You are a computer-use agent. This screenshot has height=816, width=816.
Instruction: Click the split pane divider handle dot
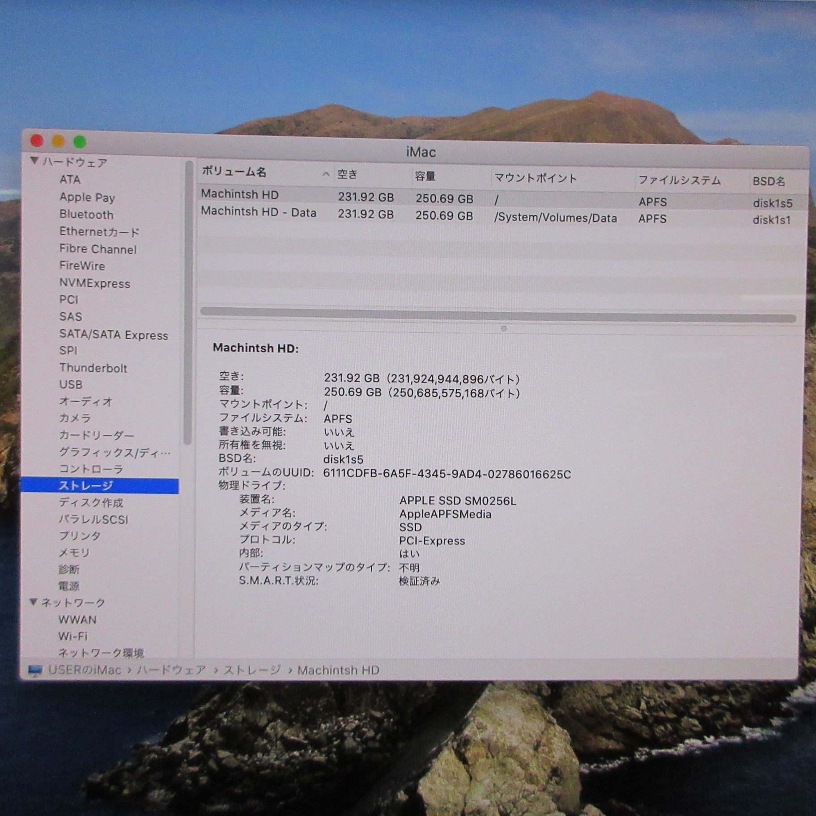[x=504, y=329]
